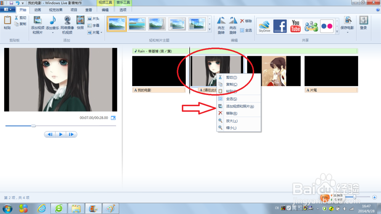Switch to the Visual Effects (视觉效果) tab
This screenshot has height=214, width=381.
56,10
